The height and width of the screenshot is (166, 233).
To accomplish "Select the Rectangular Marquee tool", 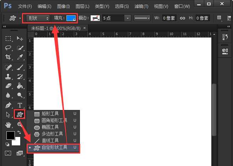I will [9, 38].
